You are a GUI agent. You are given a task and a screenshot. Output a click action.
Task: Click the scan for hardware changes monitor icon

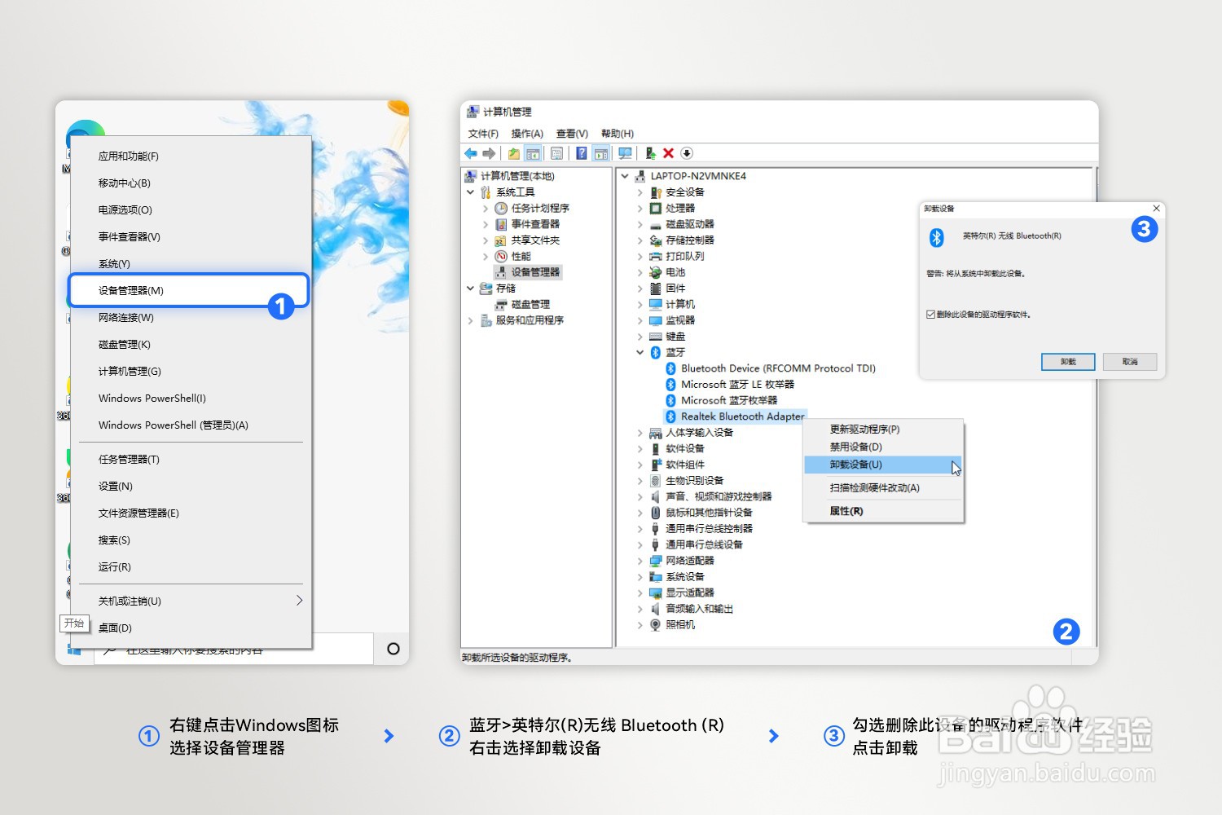point(626,153)
